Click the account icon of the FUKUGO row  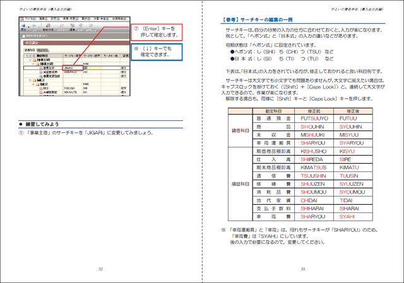click(x=40, y=88)
